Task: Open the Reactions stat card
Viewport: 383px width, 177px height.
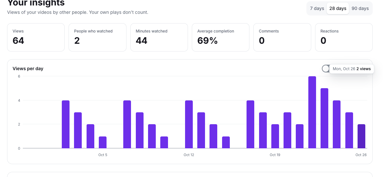Action: tap(344, 37)
